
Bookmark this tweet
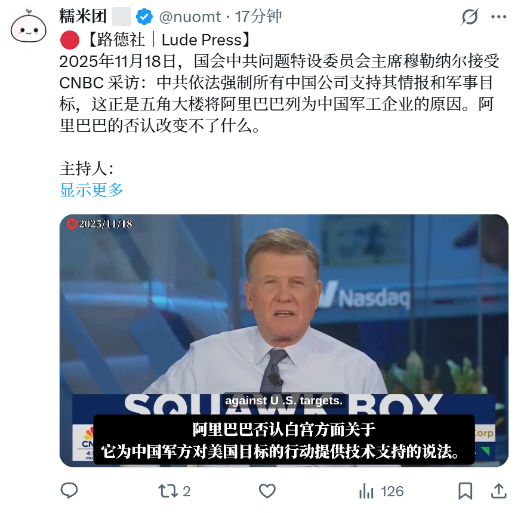click(x=465, y=491)
